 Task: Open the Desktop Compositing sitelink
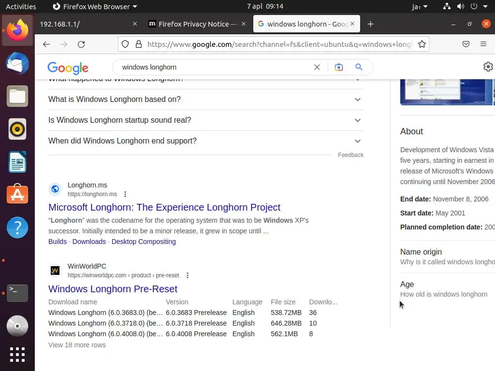pos(144,242)
